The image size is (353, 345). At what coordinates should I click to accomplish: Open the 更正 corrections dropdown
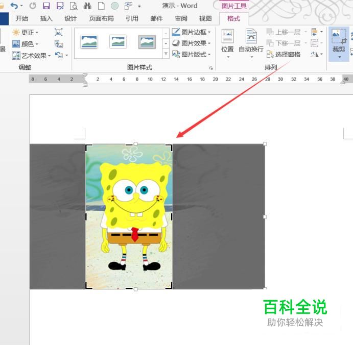click(25, 32)
